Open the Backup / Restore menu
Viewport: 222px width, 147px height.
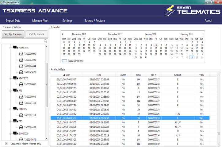[94, 21]
